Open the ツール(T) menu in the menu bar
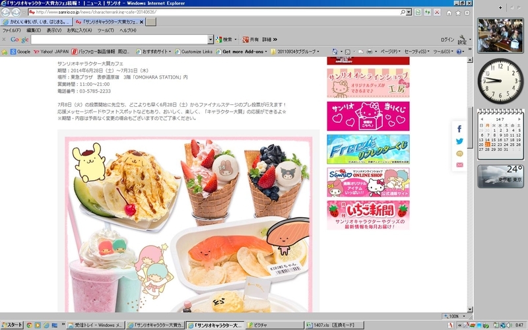 coord(106,30)
